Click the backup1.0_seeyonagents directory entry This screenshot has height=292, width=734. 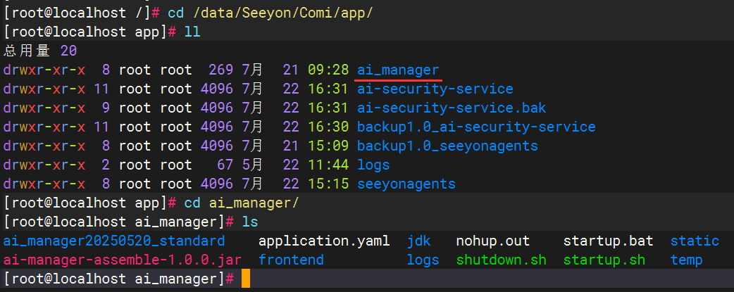tap(447, 146)
